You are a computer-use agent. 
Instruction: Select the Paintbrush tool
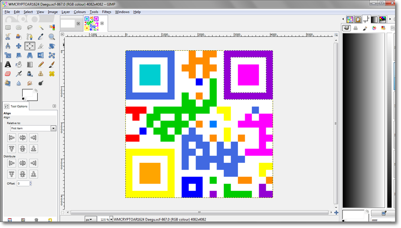click(x=52, y=65)
